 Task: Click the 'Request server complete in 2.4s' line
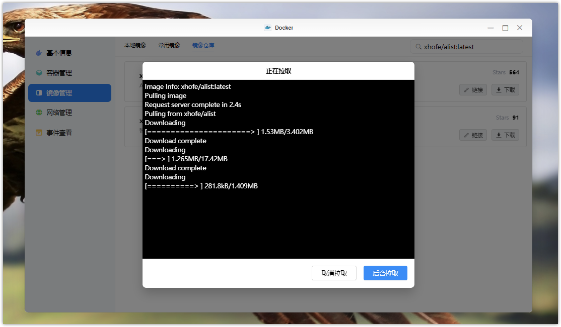(193, 104)
